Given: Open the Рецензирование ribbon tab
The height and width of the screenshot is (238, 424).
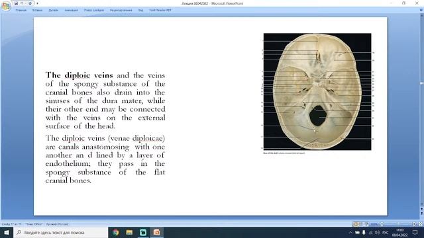Looking at the screenshot, I should [x=121, y=11].
